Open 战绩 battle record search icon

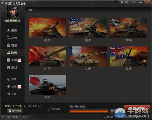tap(9, 38)
